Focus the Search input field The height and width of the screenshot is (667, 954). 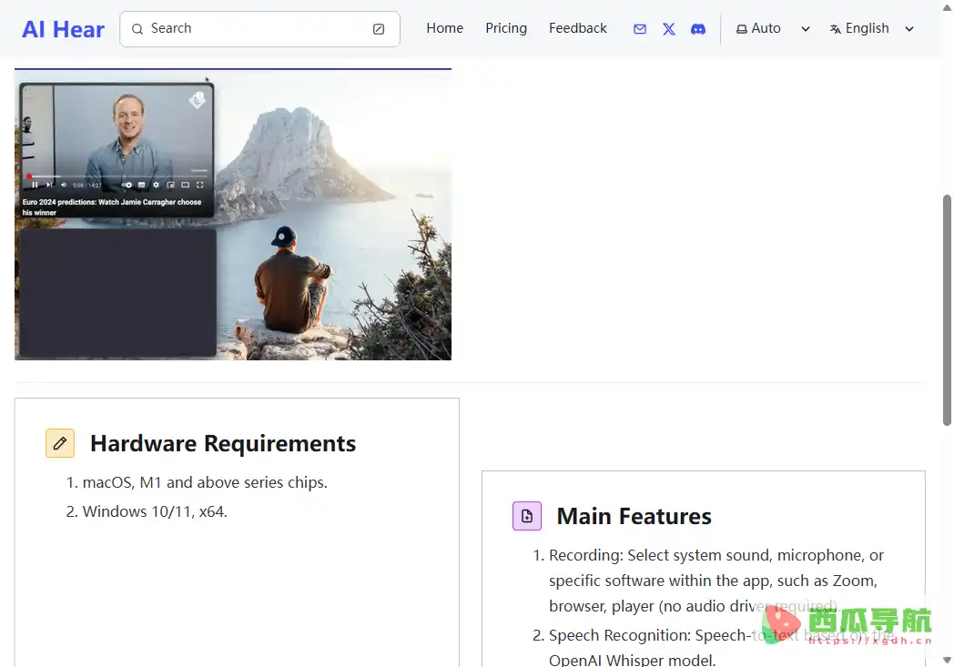259,28
